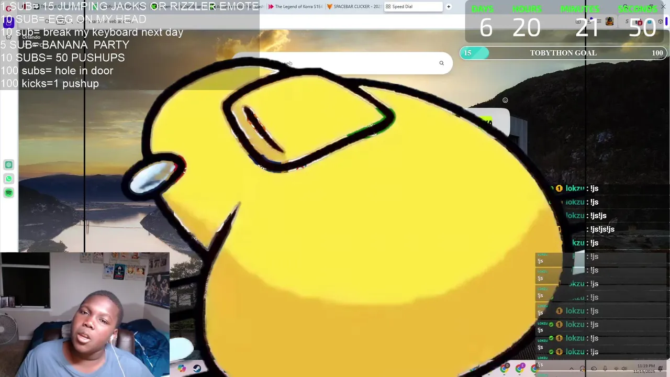Switch to The Legend of Korra tab
This screenshot has height=377, width=670.
tap(295, 7)
